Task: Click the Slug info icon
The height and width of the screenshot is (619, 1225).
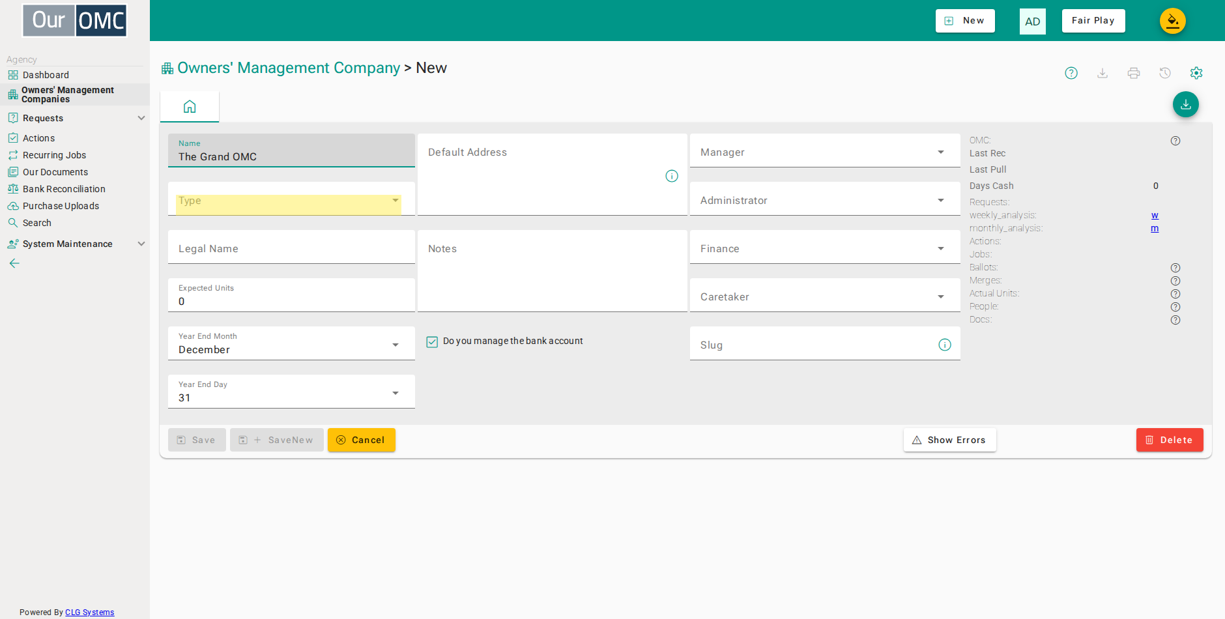Action: (945, 345)
